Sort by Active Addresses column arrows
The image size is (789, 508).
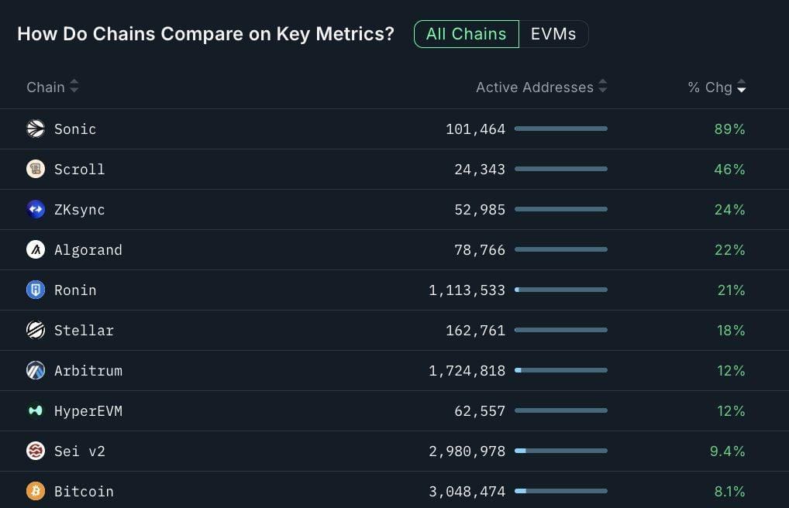603,88
